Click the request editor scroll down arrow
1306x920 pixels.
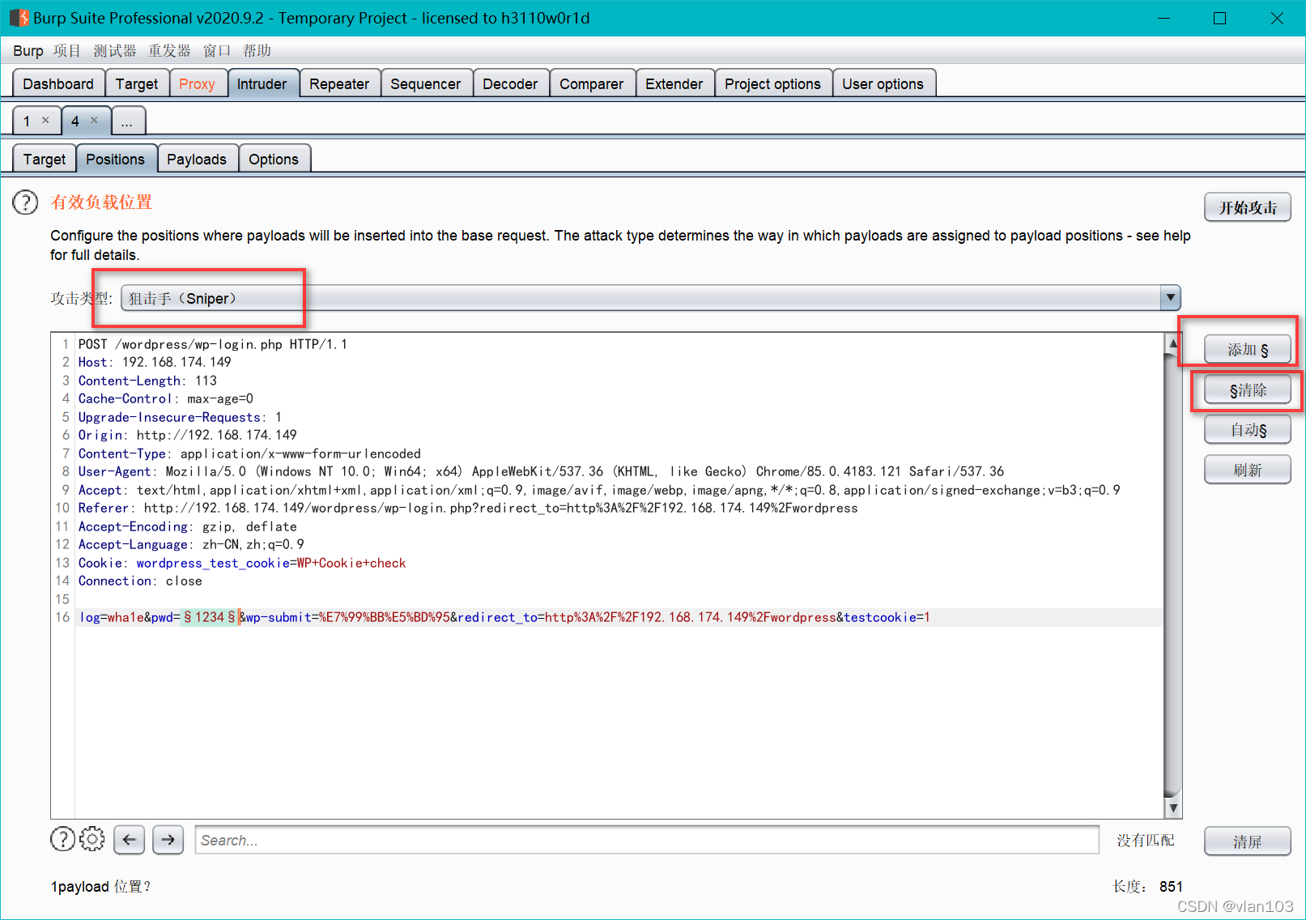click(1173, 808)
